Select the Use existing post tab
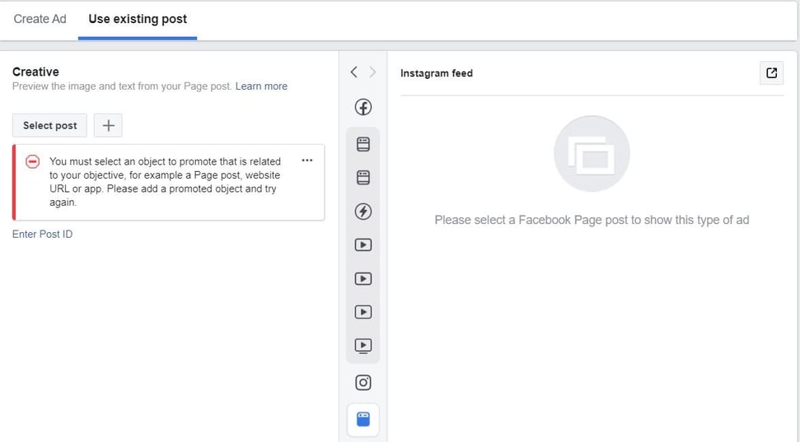 [x=138, y=19]
